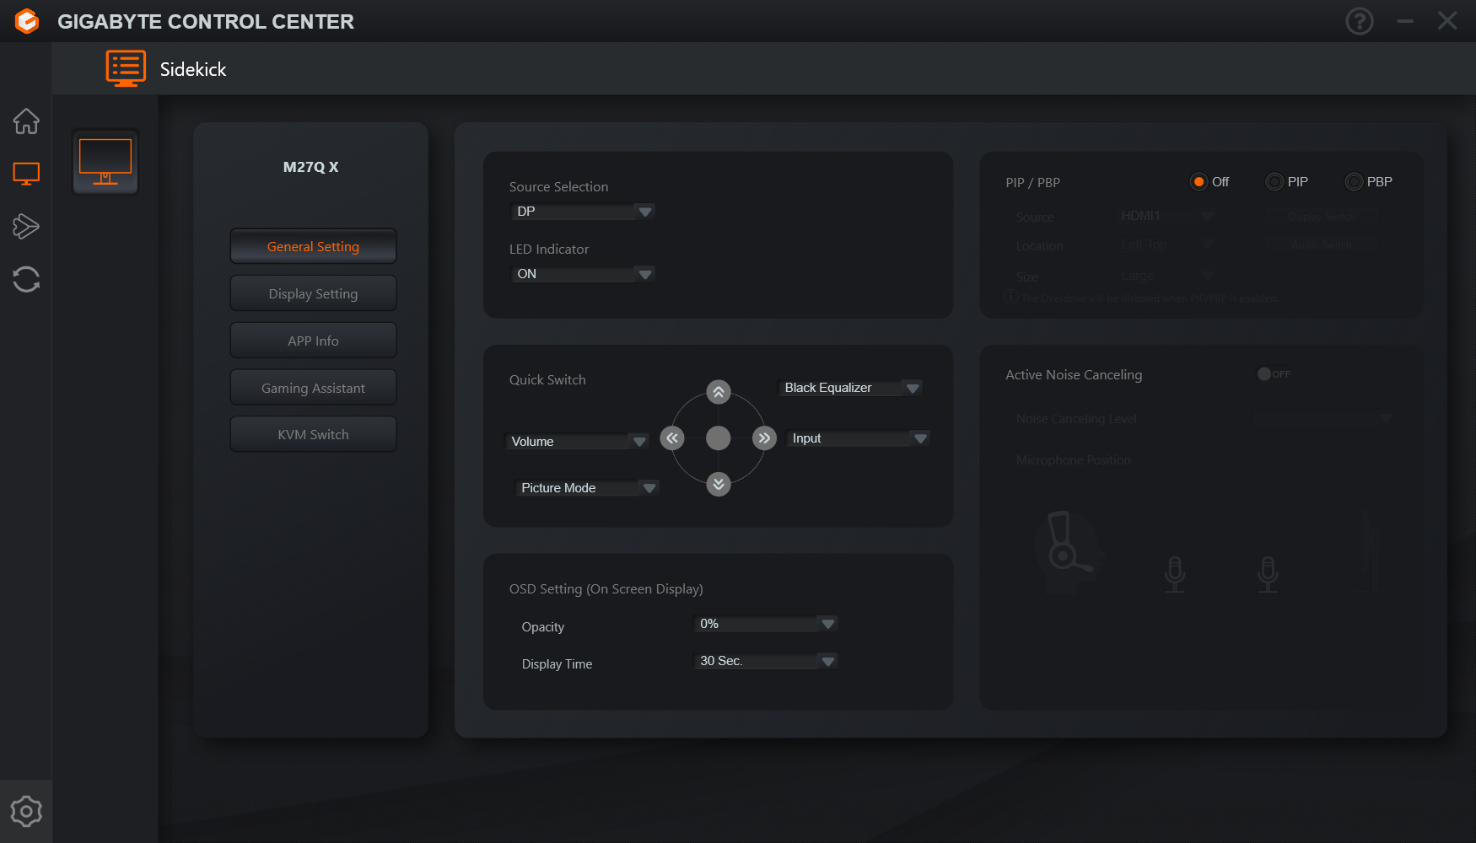Toggle Active Noise Canceling switch
The height and width of the screenshot is (843, 1476).
pos(1274,374)
